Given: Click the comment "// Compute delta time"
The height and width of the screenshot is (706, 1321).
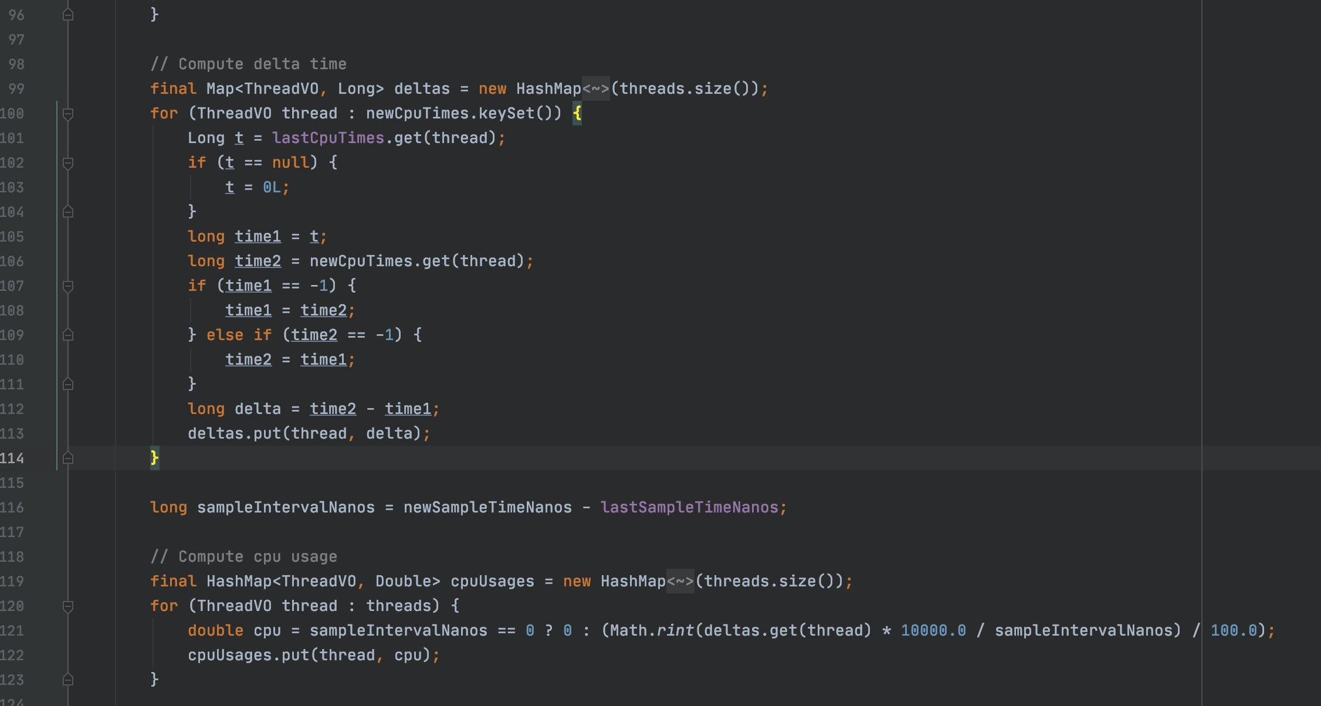Looking at the screenshot, I should coord(248,65).
